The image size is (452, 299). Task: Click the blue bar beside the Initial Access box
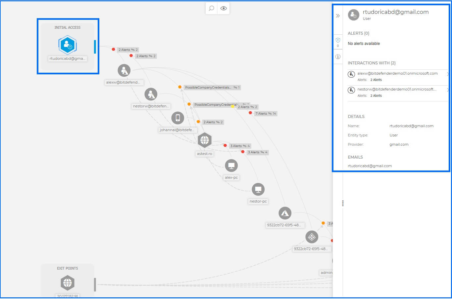point(95,47)
